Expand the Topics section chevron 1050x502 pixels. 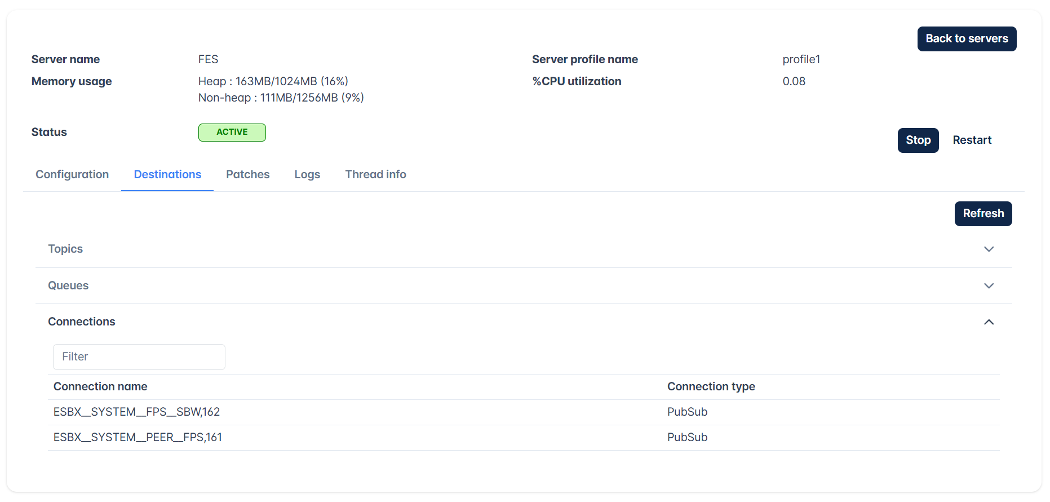point(989,249)
